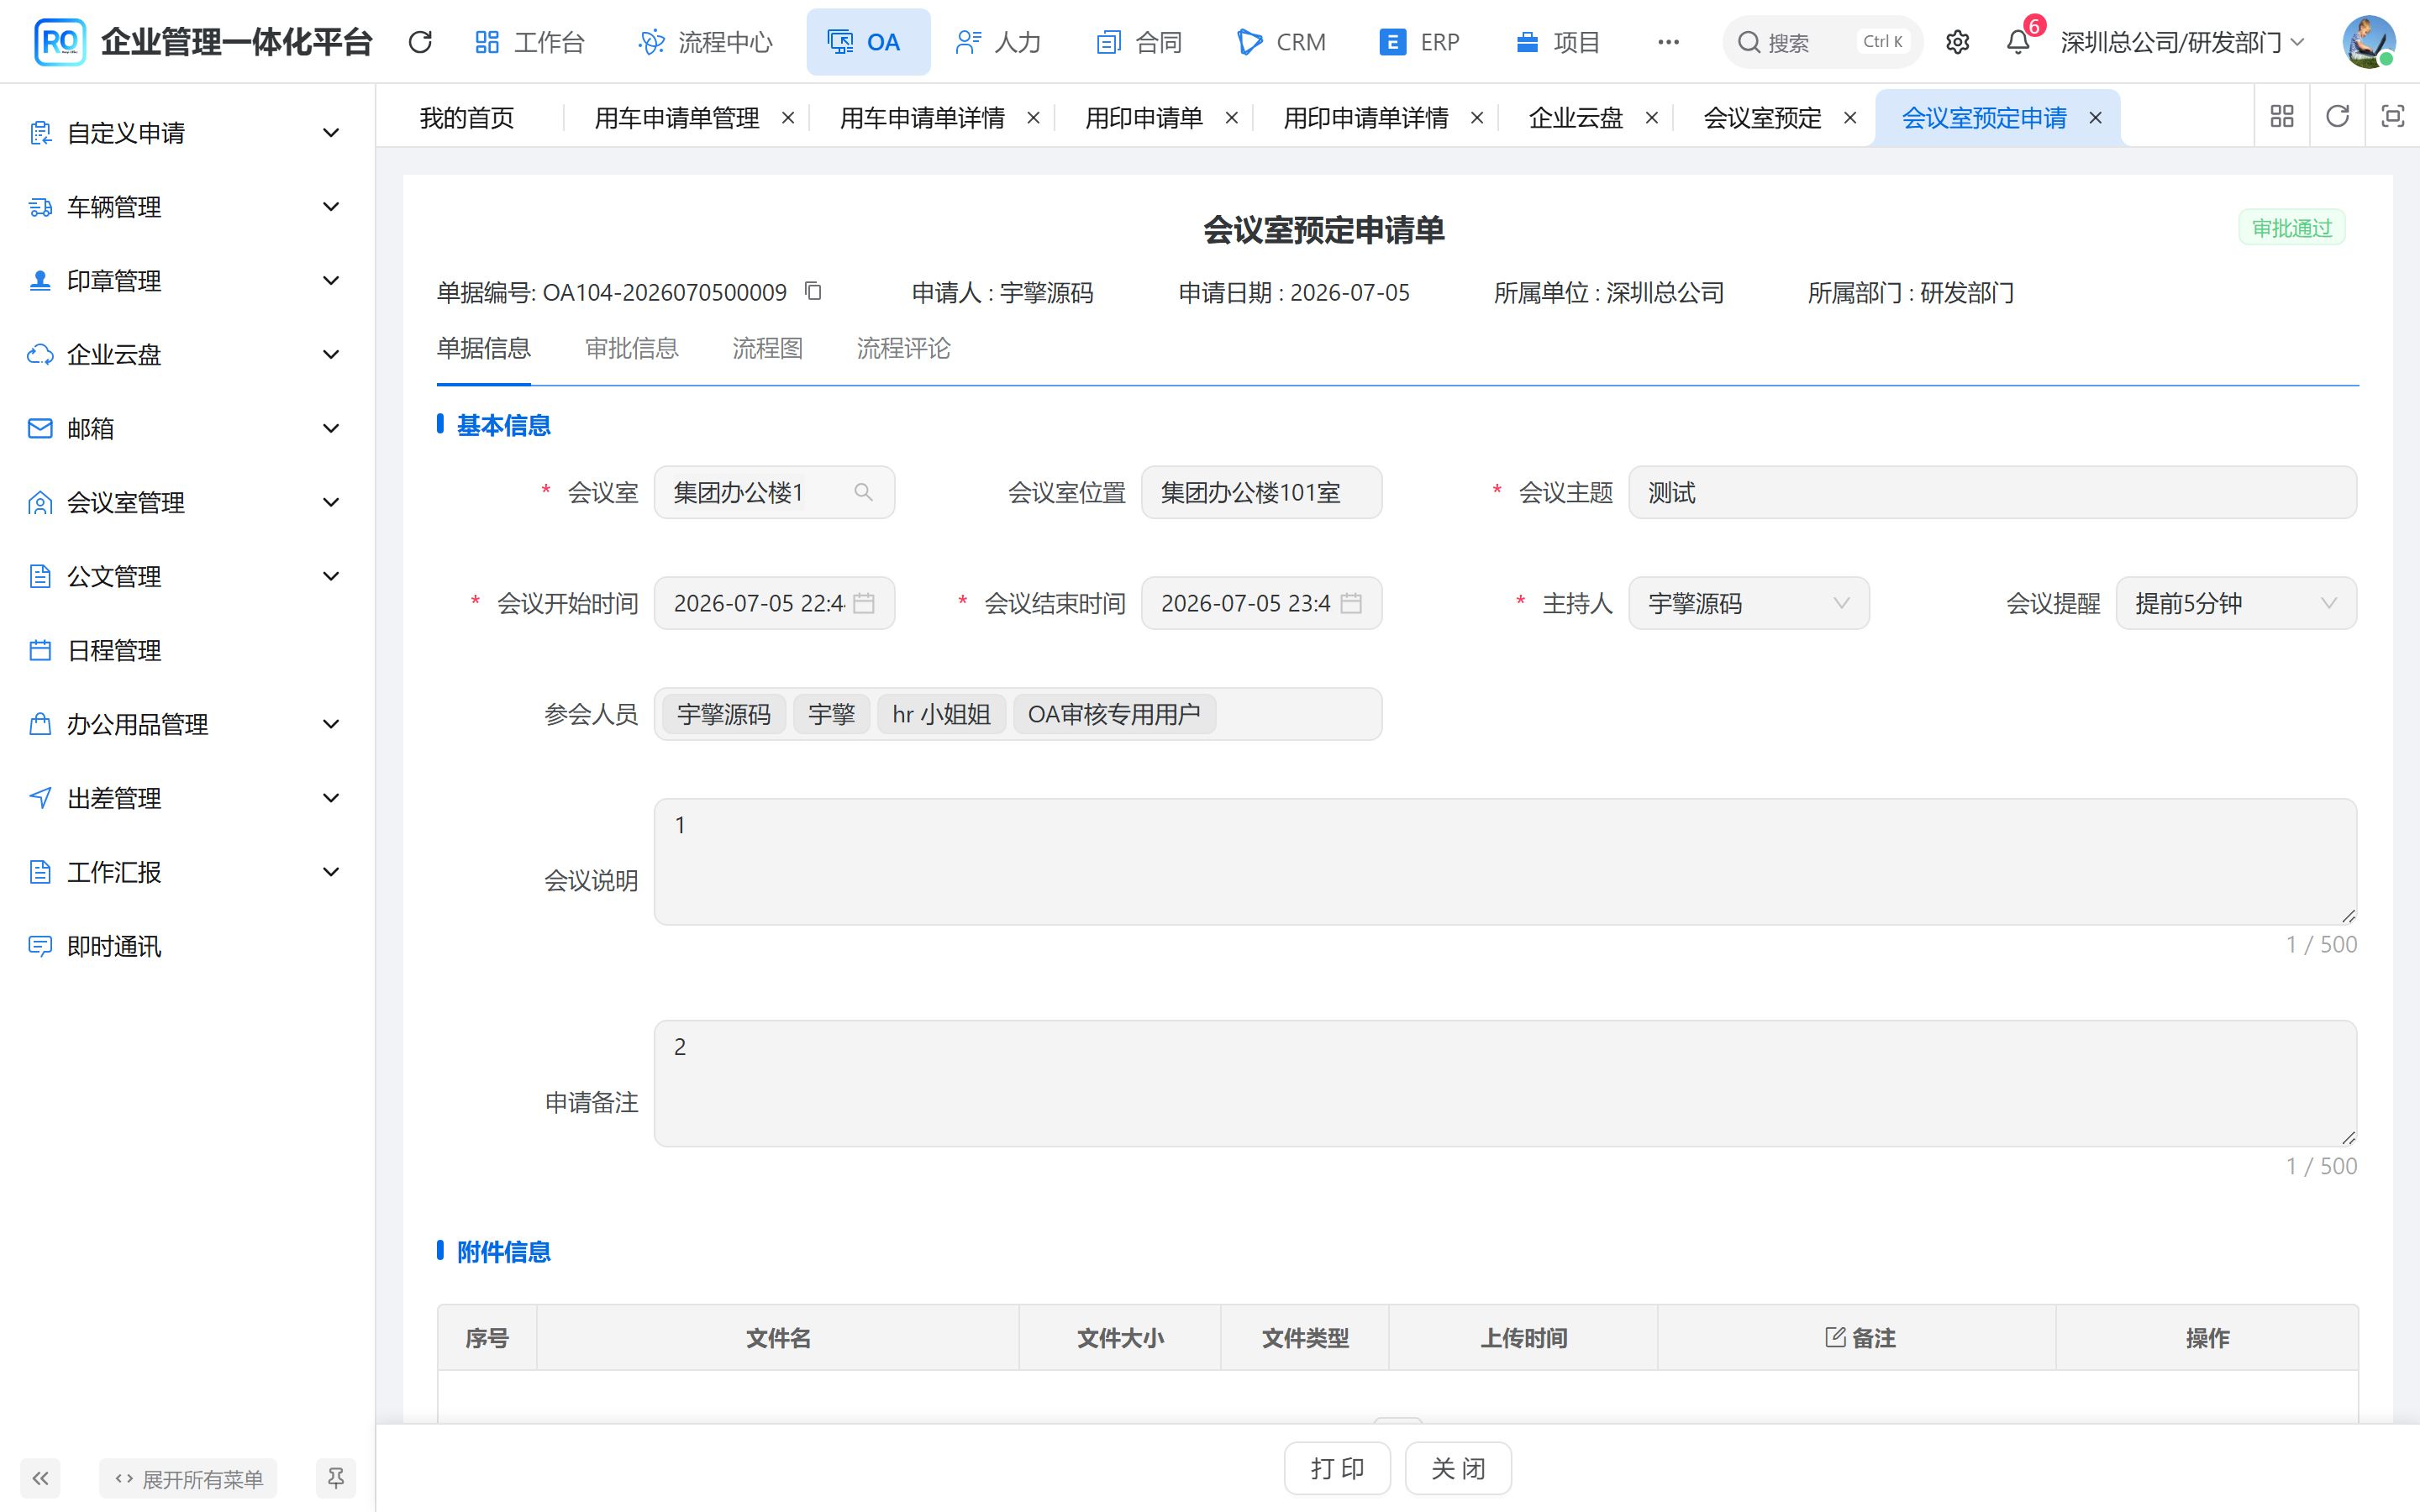Go to the 流程中心 module
Image resolution: width=2420 pixels, height=1512 pixels.
click(706, 42)
